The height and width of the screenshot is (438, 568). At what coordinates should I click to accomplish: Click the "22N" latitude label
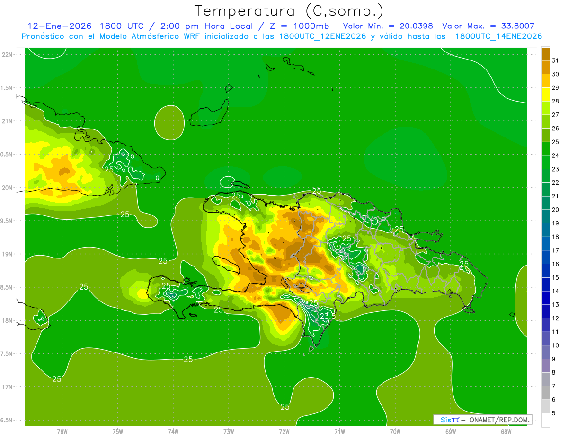coord(7,54)
